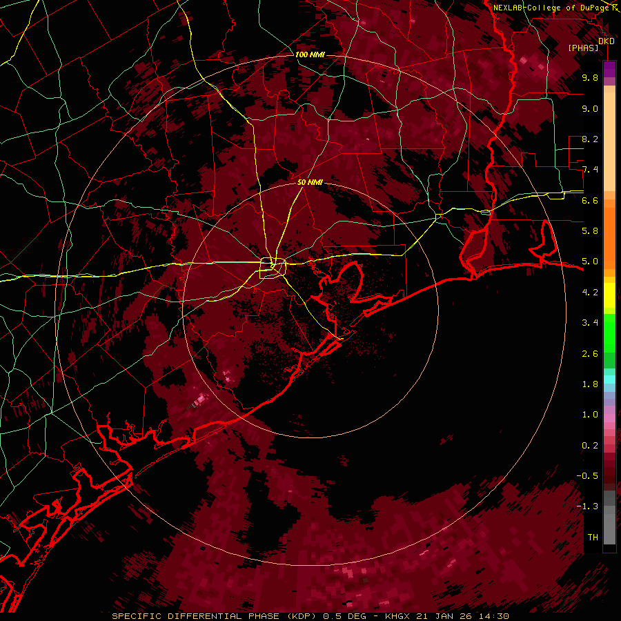The height and width of the screenshot is (621, 621).
Task: Select the "0.2" color scale value
Action: point(590,445)
